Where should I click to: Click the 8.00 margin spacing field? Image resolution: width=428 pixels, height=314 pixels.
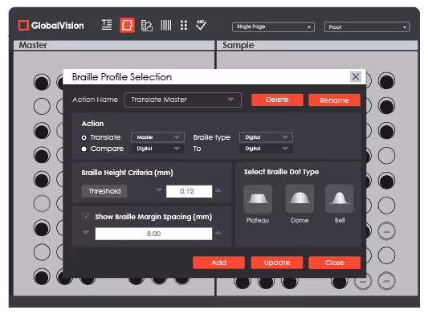click(153, 234)
